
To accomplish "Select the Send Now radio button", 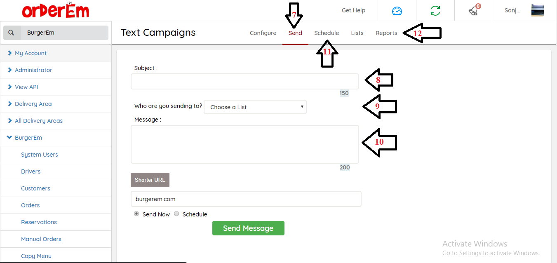I will pyautogui.click(x=136, y=214).
